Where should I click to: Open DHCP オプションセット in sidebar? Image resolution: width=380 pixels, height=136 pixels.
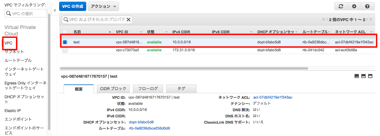pos(24,99)
